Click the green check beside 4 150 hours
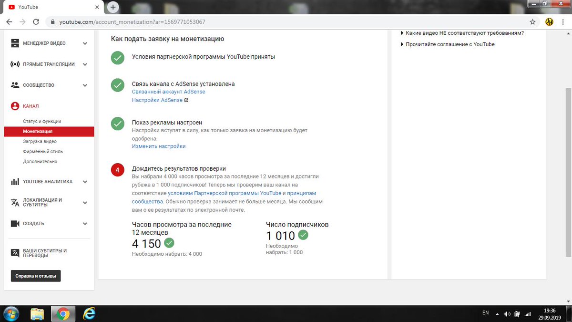Viewport: 572px width, 322px height. (169, 243)
